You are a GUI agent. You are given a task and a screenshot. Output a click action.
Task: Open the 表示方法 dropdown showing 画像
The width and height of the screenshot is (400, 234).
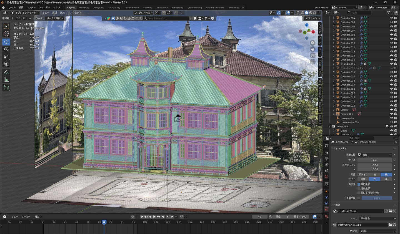[x=375, y=155]
